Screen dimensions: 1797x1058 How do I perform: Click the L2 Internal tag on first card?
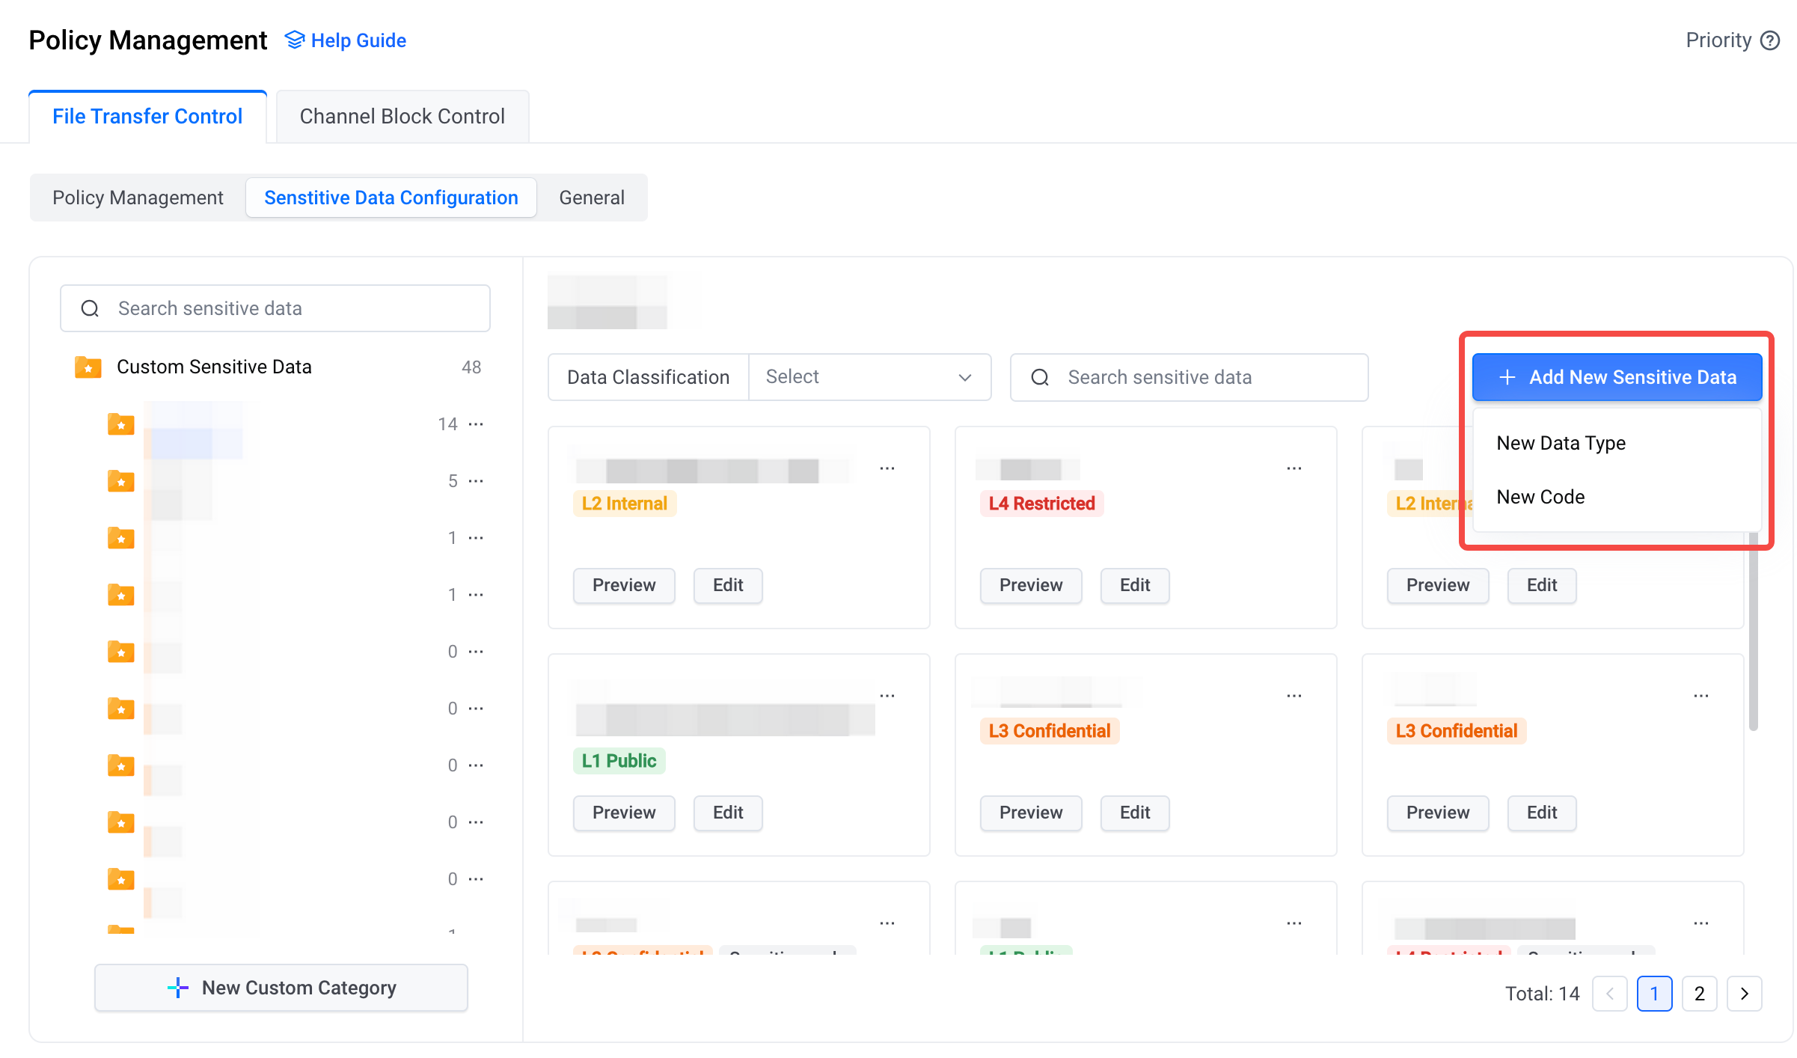coord(625,504)
